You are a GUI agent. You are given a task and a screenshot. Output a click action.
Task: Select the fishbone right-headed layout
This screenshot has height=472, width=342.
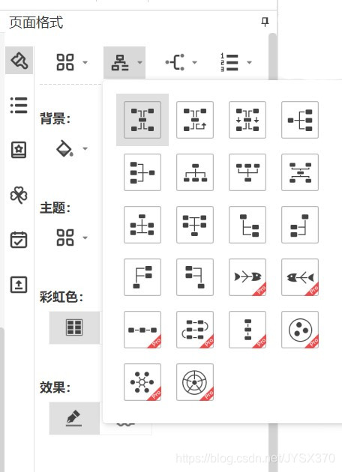247,277
